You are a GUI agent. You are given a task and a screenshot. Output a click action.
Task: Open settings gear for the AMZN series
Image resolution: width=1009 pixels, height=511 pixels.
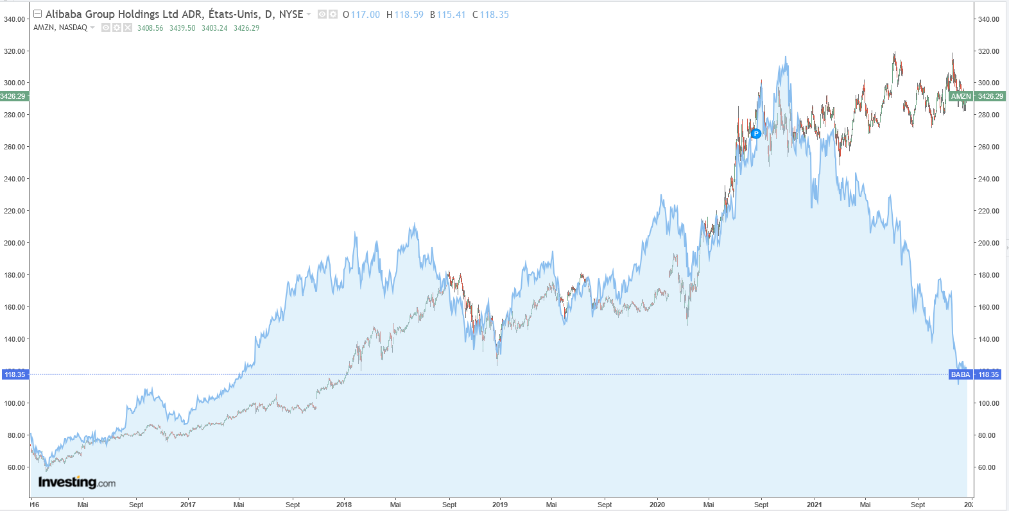(117, 28)
